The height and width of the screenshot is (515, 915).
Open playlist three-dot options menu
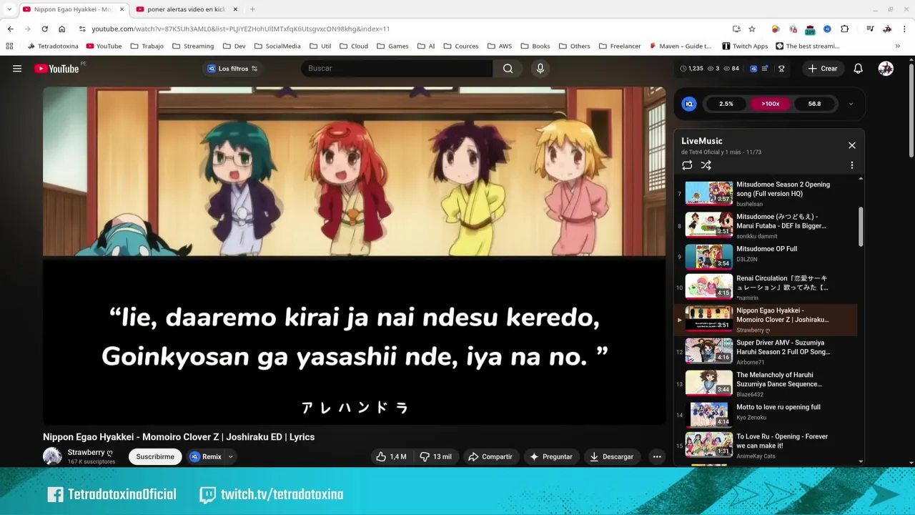[851, 165]
